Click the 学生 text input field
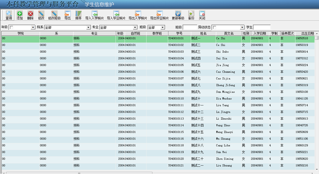 click(262, 27)
